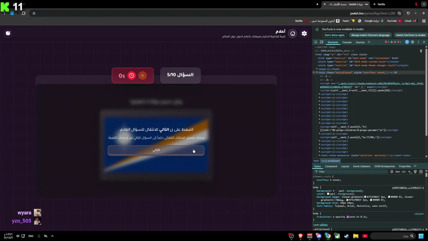Open DevTools settings gear
The height and width of the screenshot is (241, 428).
tap(413, 42)
